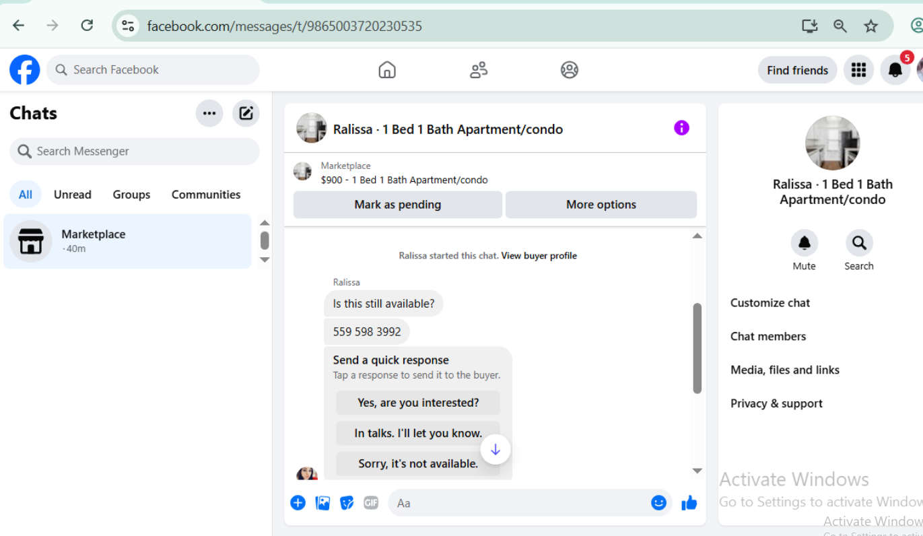Image resolution: width=923 pixels, height=536 pixels.
Task: Switch to the Groups chats tab
Action: coord(131,195)
